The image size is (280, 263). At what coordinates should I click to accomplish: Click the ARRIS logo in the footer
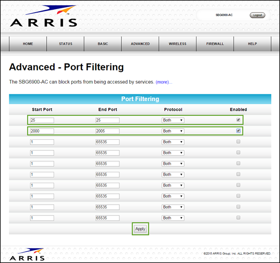pyautogui.click(x=28, y=255)
